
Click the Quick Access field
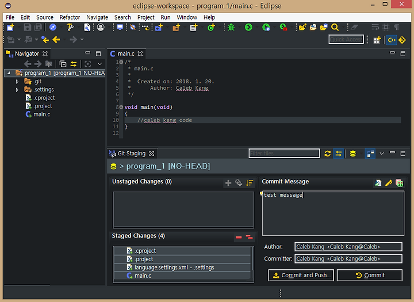[x=346, y=40]
